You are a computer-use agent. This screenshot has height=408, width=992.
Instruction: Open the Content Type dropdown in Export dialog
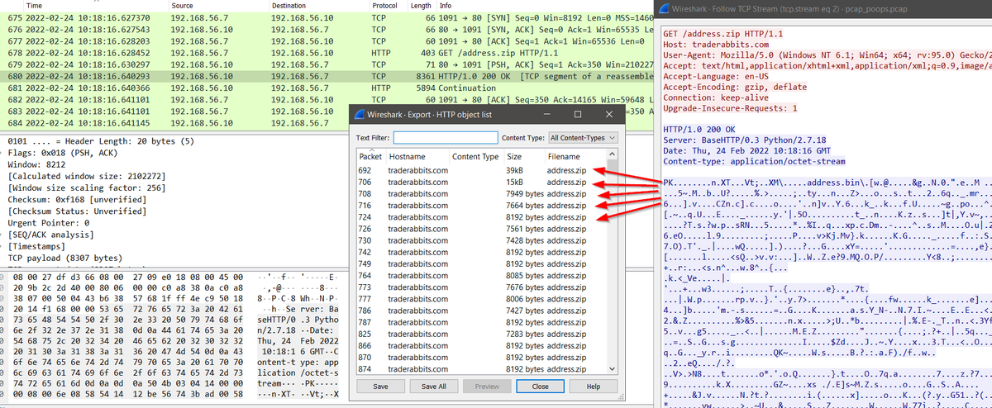coord(582,138)
